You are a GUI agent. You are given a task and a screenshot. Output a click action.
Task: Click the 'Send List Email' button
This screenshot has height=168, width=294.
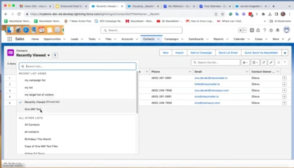[x=228, y=53]
